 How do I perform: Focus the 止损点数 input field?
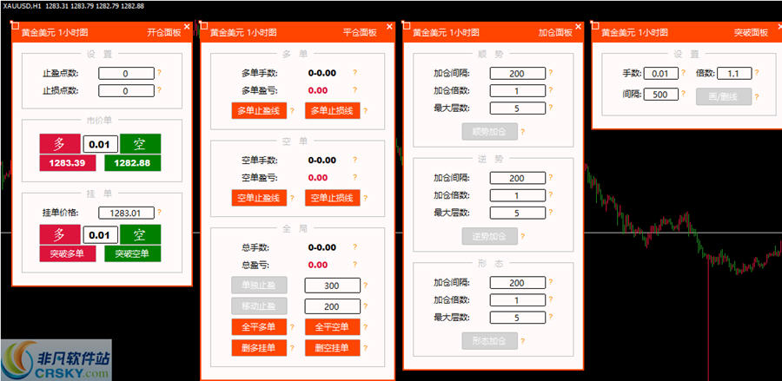[x=126, y=90]
